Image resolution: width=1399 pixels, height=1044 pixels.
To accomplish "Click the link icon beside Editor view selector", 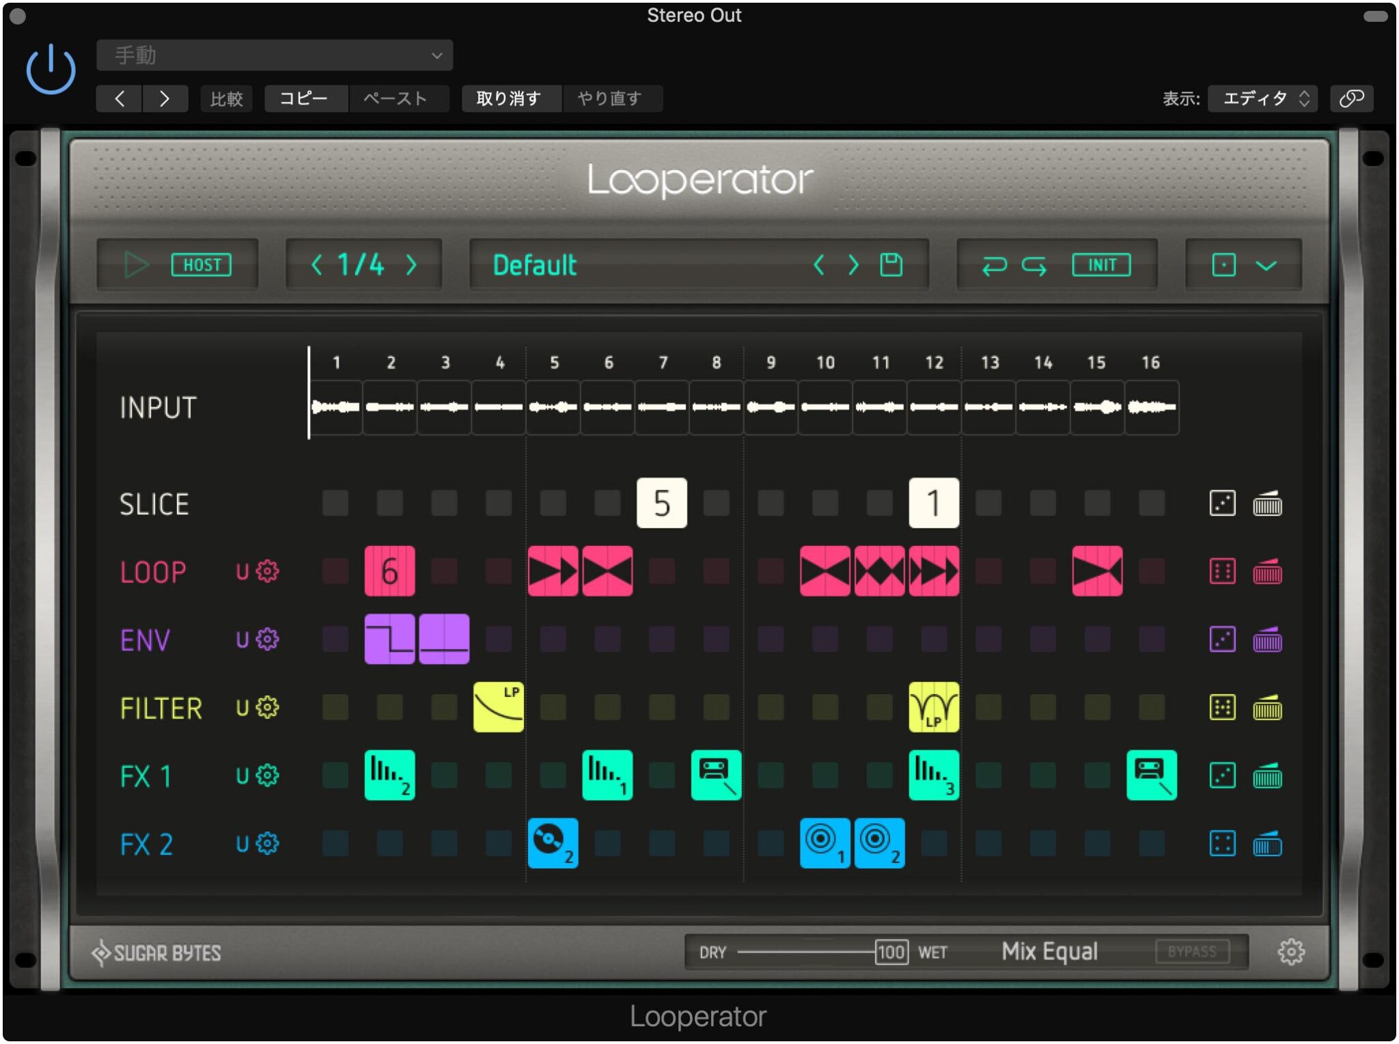I will pyautogui.click(x=1351, y=98).
